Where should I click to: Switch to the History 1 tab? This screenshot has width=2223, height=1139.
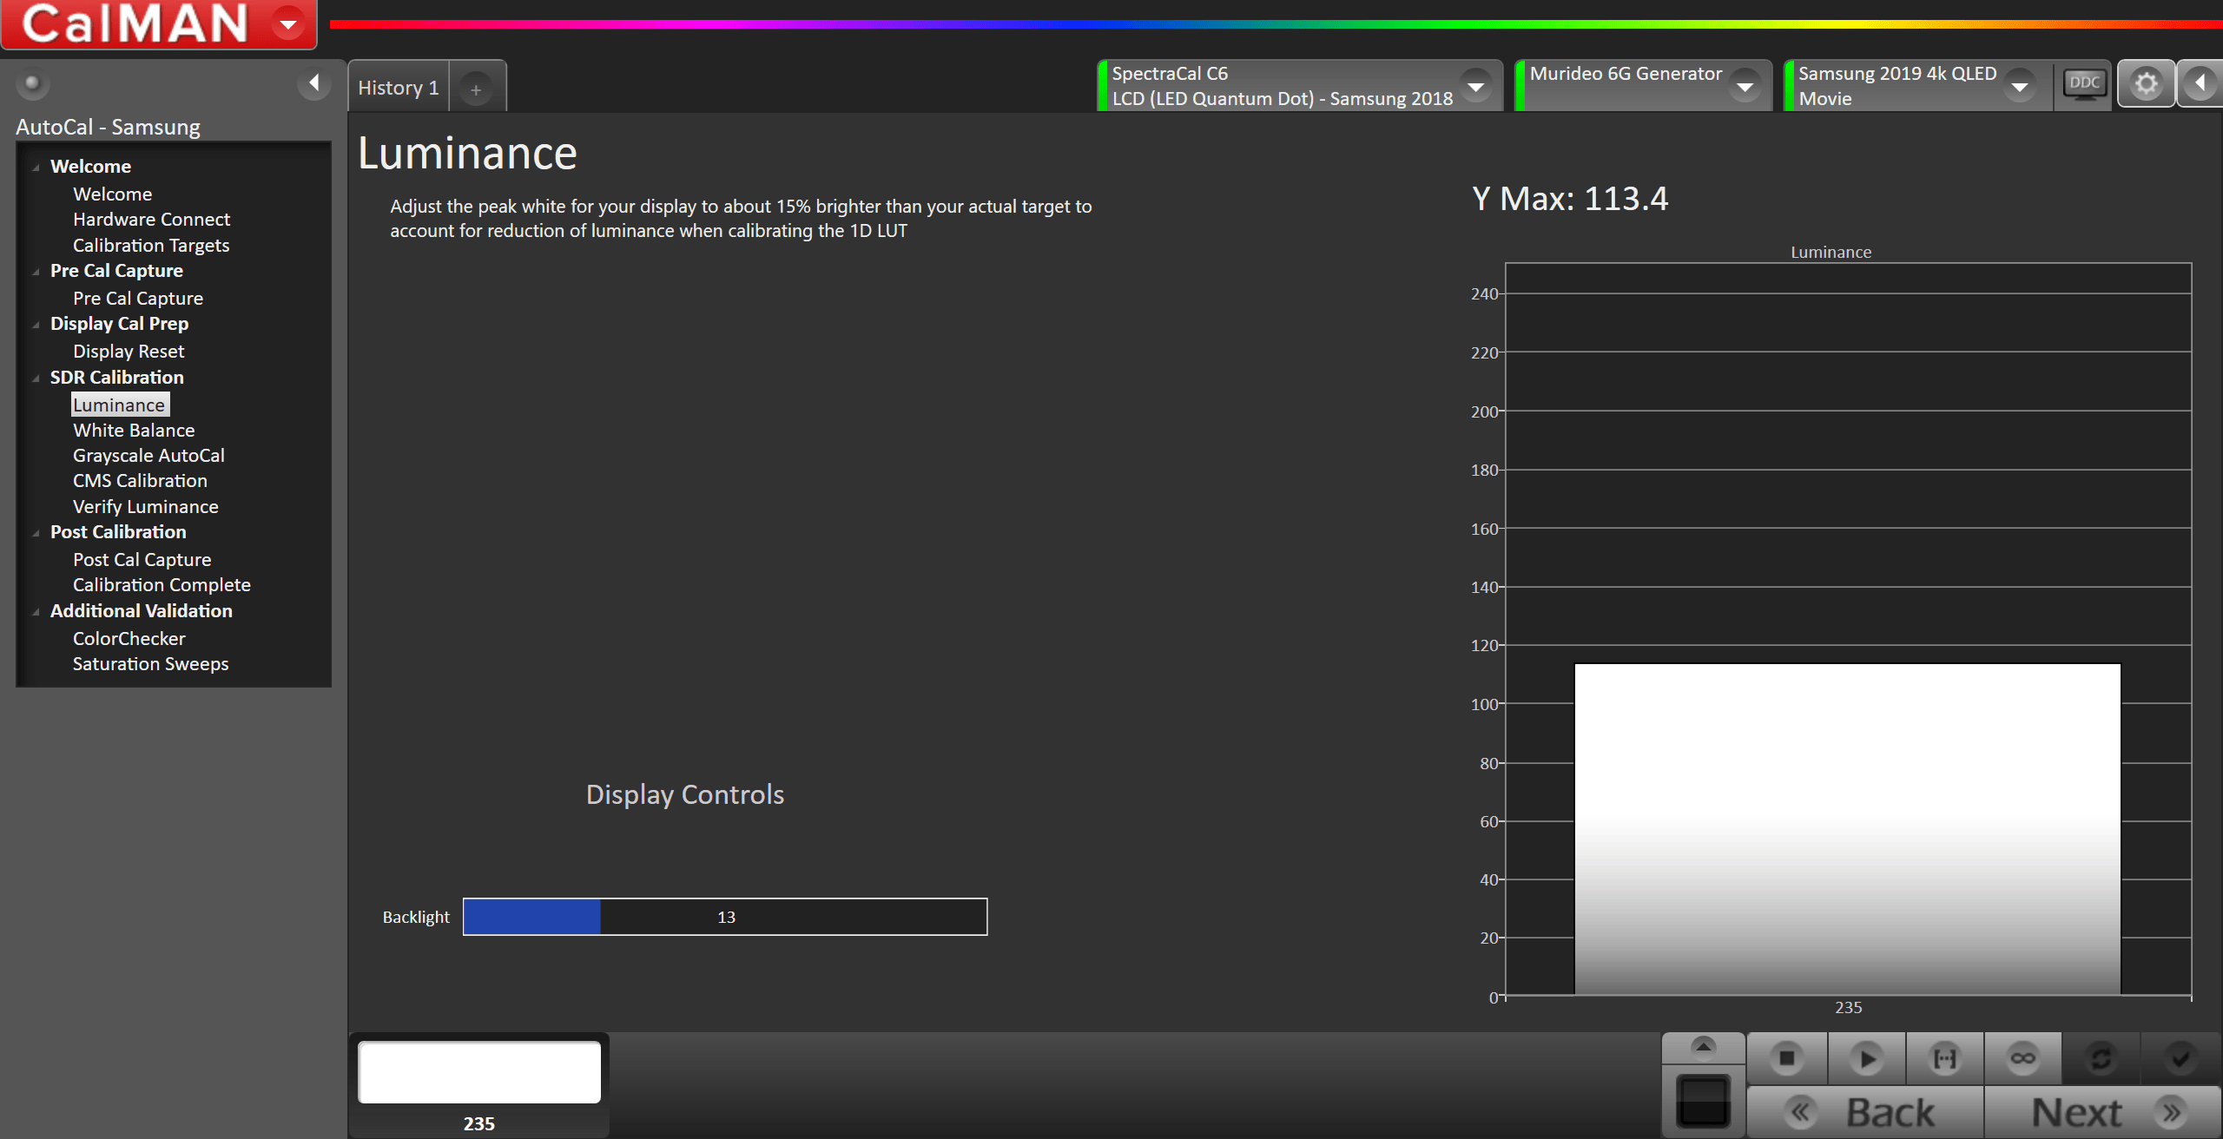[x=398, y=88]
